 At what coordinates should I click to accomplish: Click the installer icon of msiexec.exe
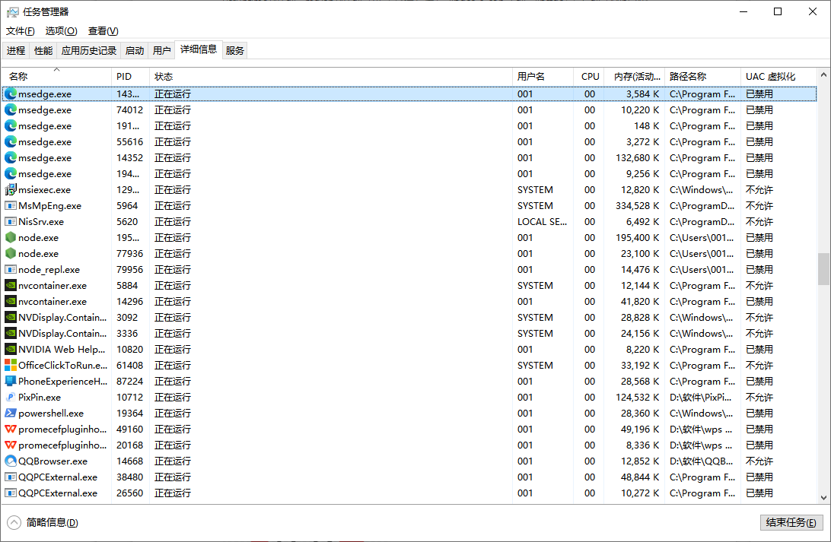pos(11,189)
